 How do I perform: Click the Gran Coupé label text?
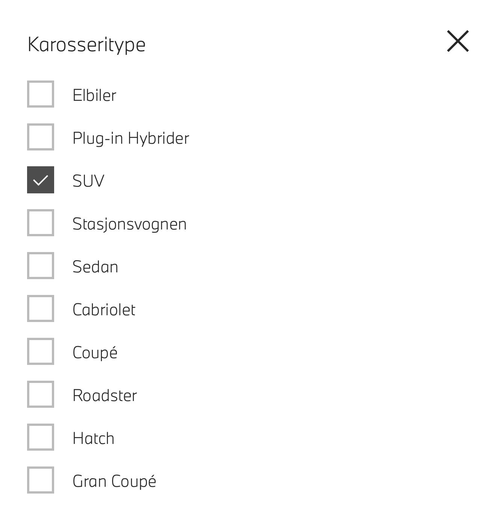pyautogui.click(x=114, y=481)
